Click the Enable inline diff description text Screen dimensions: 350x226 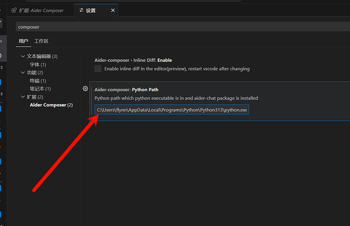tap(177, 68)
